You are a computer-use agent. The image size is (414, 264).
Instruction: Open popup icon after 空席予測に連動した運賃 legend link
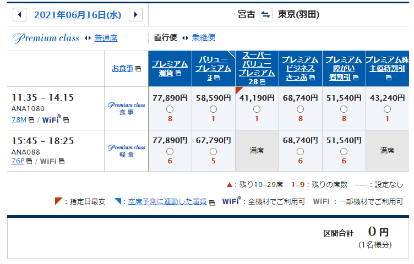pos(212,202)
